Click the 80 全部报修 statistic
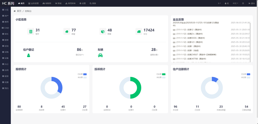Screen dimensions: 258x124 [19, 108]
